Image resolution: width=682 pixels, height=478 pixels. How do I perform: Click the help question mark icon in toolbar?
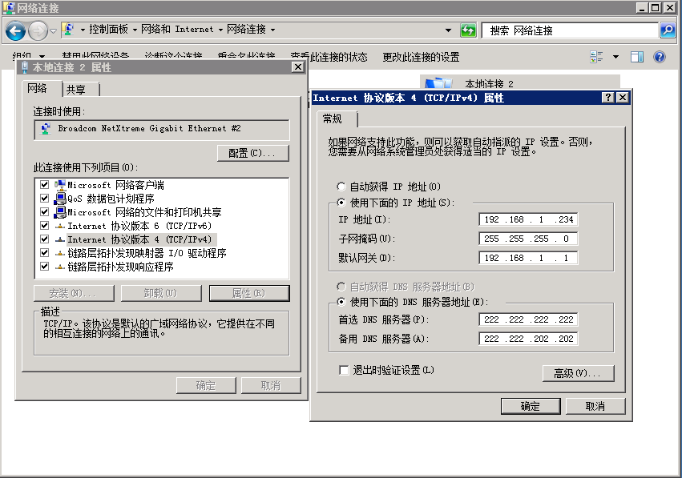660,57
